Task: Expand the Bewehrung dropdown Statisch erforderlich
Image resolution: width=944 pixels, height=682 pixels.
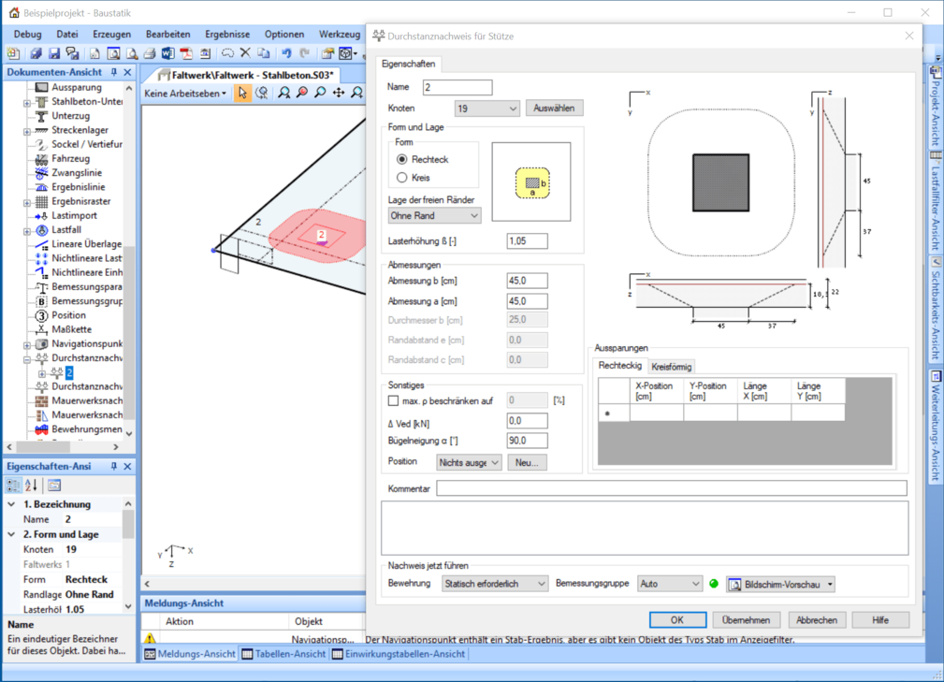Action: click(x=495, y=584)
